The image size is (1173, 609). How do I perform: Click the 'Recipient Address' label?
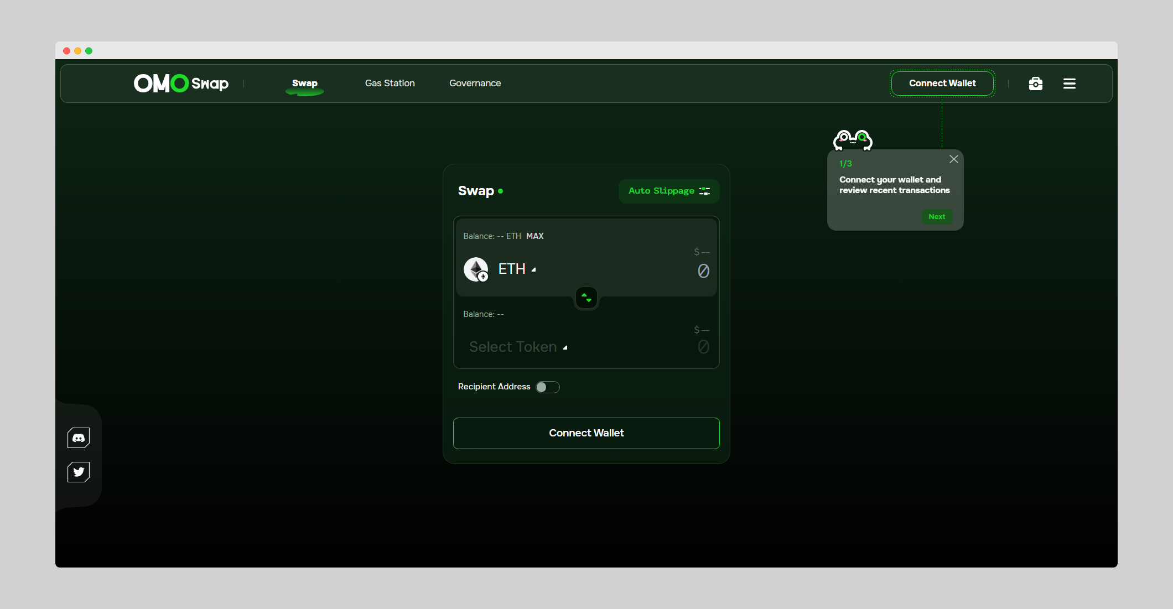494,387
